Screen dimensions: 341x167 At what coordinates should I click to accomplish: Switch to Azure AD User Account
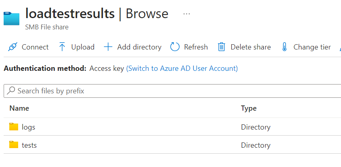[182, 68]
